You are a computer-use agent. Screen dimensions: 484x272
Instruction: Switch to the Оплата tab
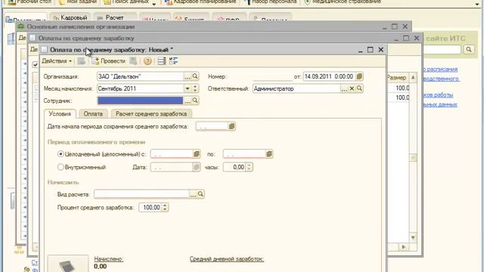tap(93, 114)
